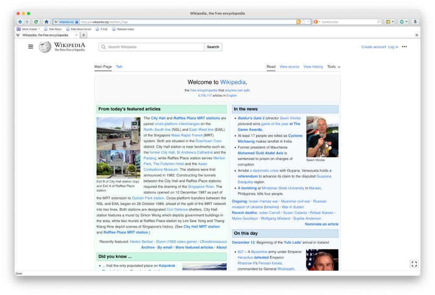Click the Log in link

pyautogui.click(x=393, y=47)
